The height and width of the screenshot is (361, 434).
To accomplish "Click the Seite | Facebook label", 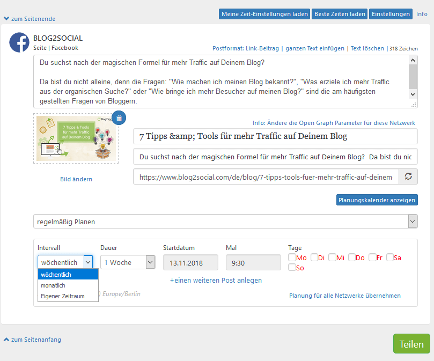I will (x=56, y=48).
